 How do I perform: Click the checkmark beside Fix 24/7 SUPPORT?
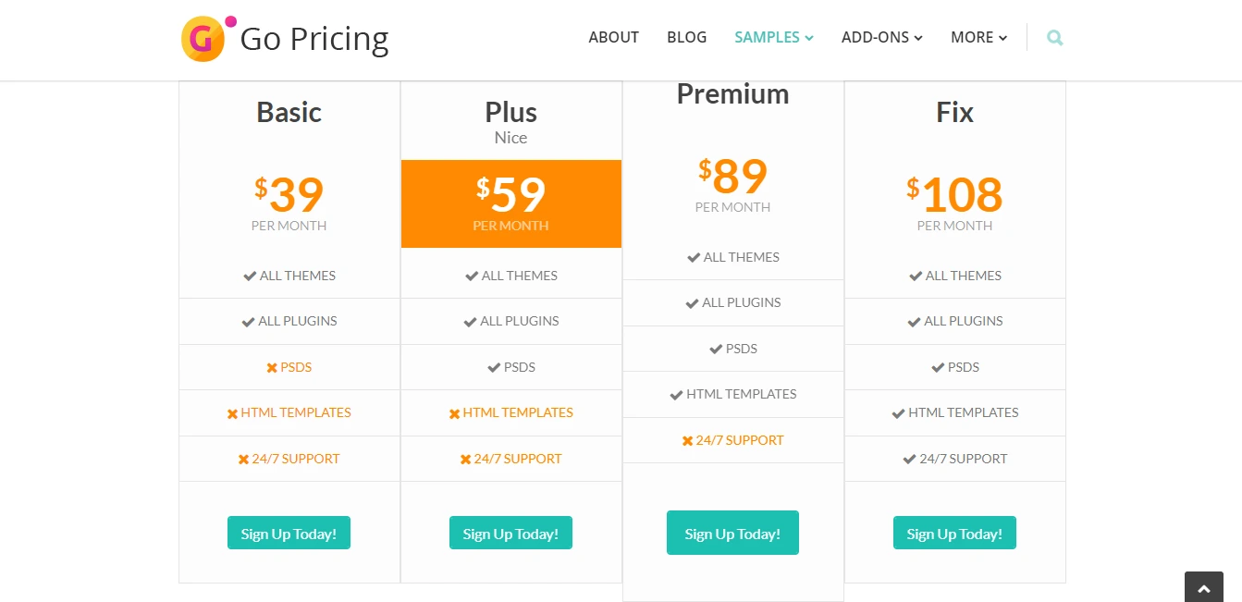[x=909, y=460]
